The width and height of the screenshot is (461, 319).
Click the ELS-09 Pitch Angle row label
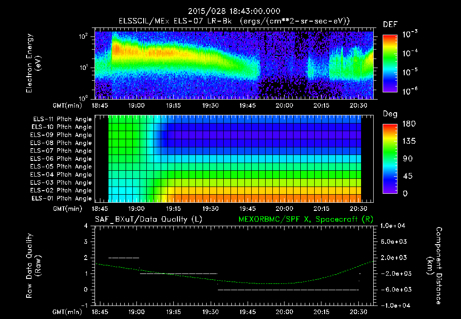61,135
